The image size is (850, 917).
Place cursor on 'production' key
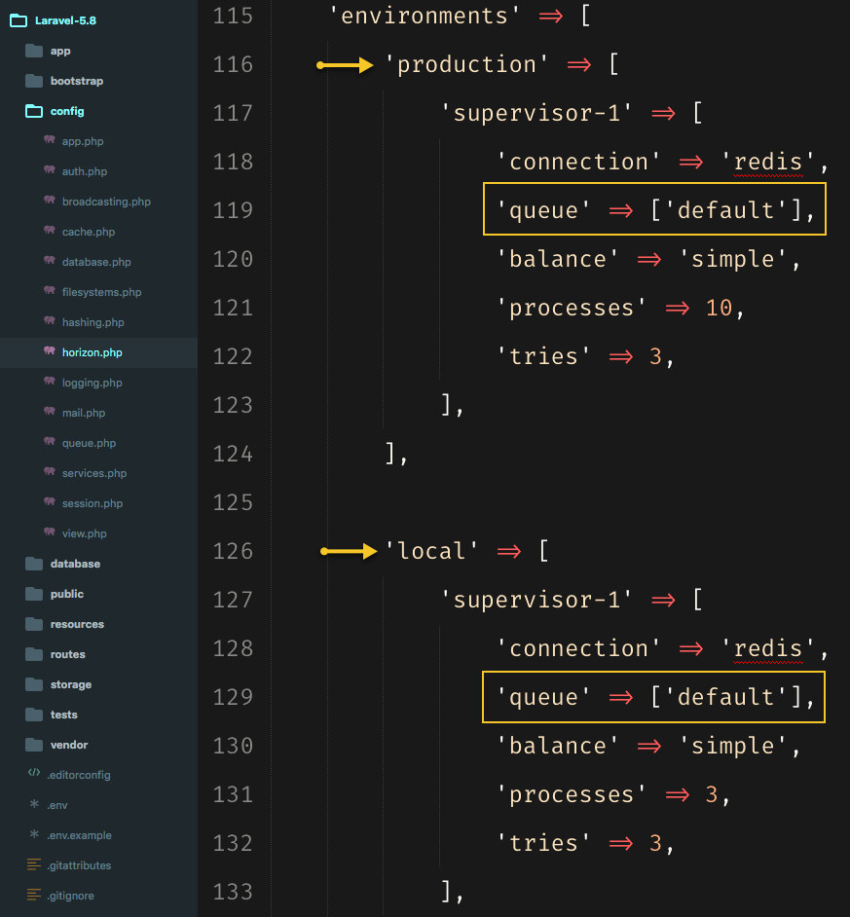click(466, 64)
